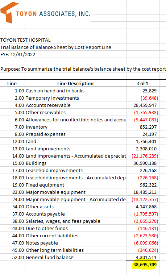Click the 'Line Description' header cell

[75, 83]
